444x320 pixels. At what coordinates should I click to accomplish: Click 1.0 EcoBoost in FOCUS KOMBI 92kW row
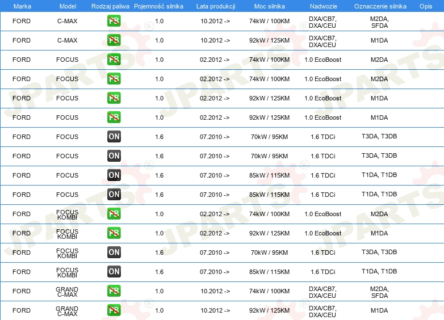click(323, 233)
